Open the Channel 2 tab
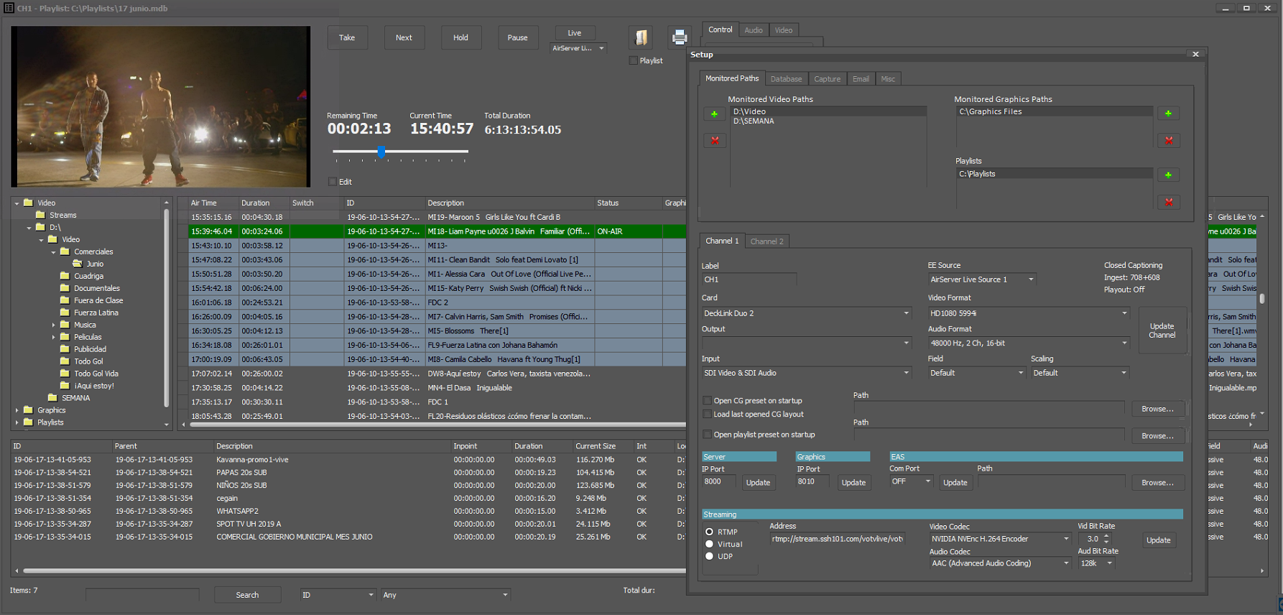This screenshot has height=615, width=1283. pos(766,241)
